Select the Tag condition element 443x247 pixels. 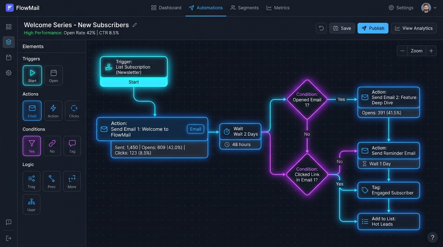point(72,146)
